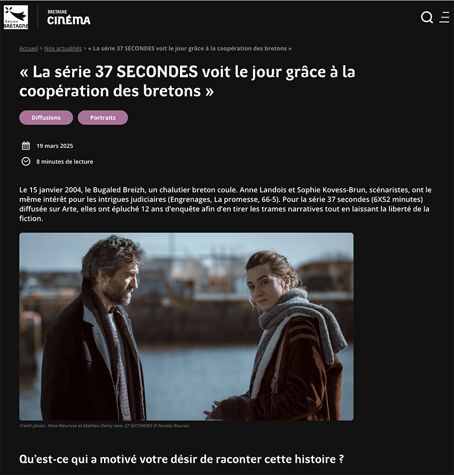Viewport: 454px width, 475px height.
Task: Open the search magnifier icon
Action: point(427,17)
